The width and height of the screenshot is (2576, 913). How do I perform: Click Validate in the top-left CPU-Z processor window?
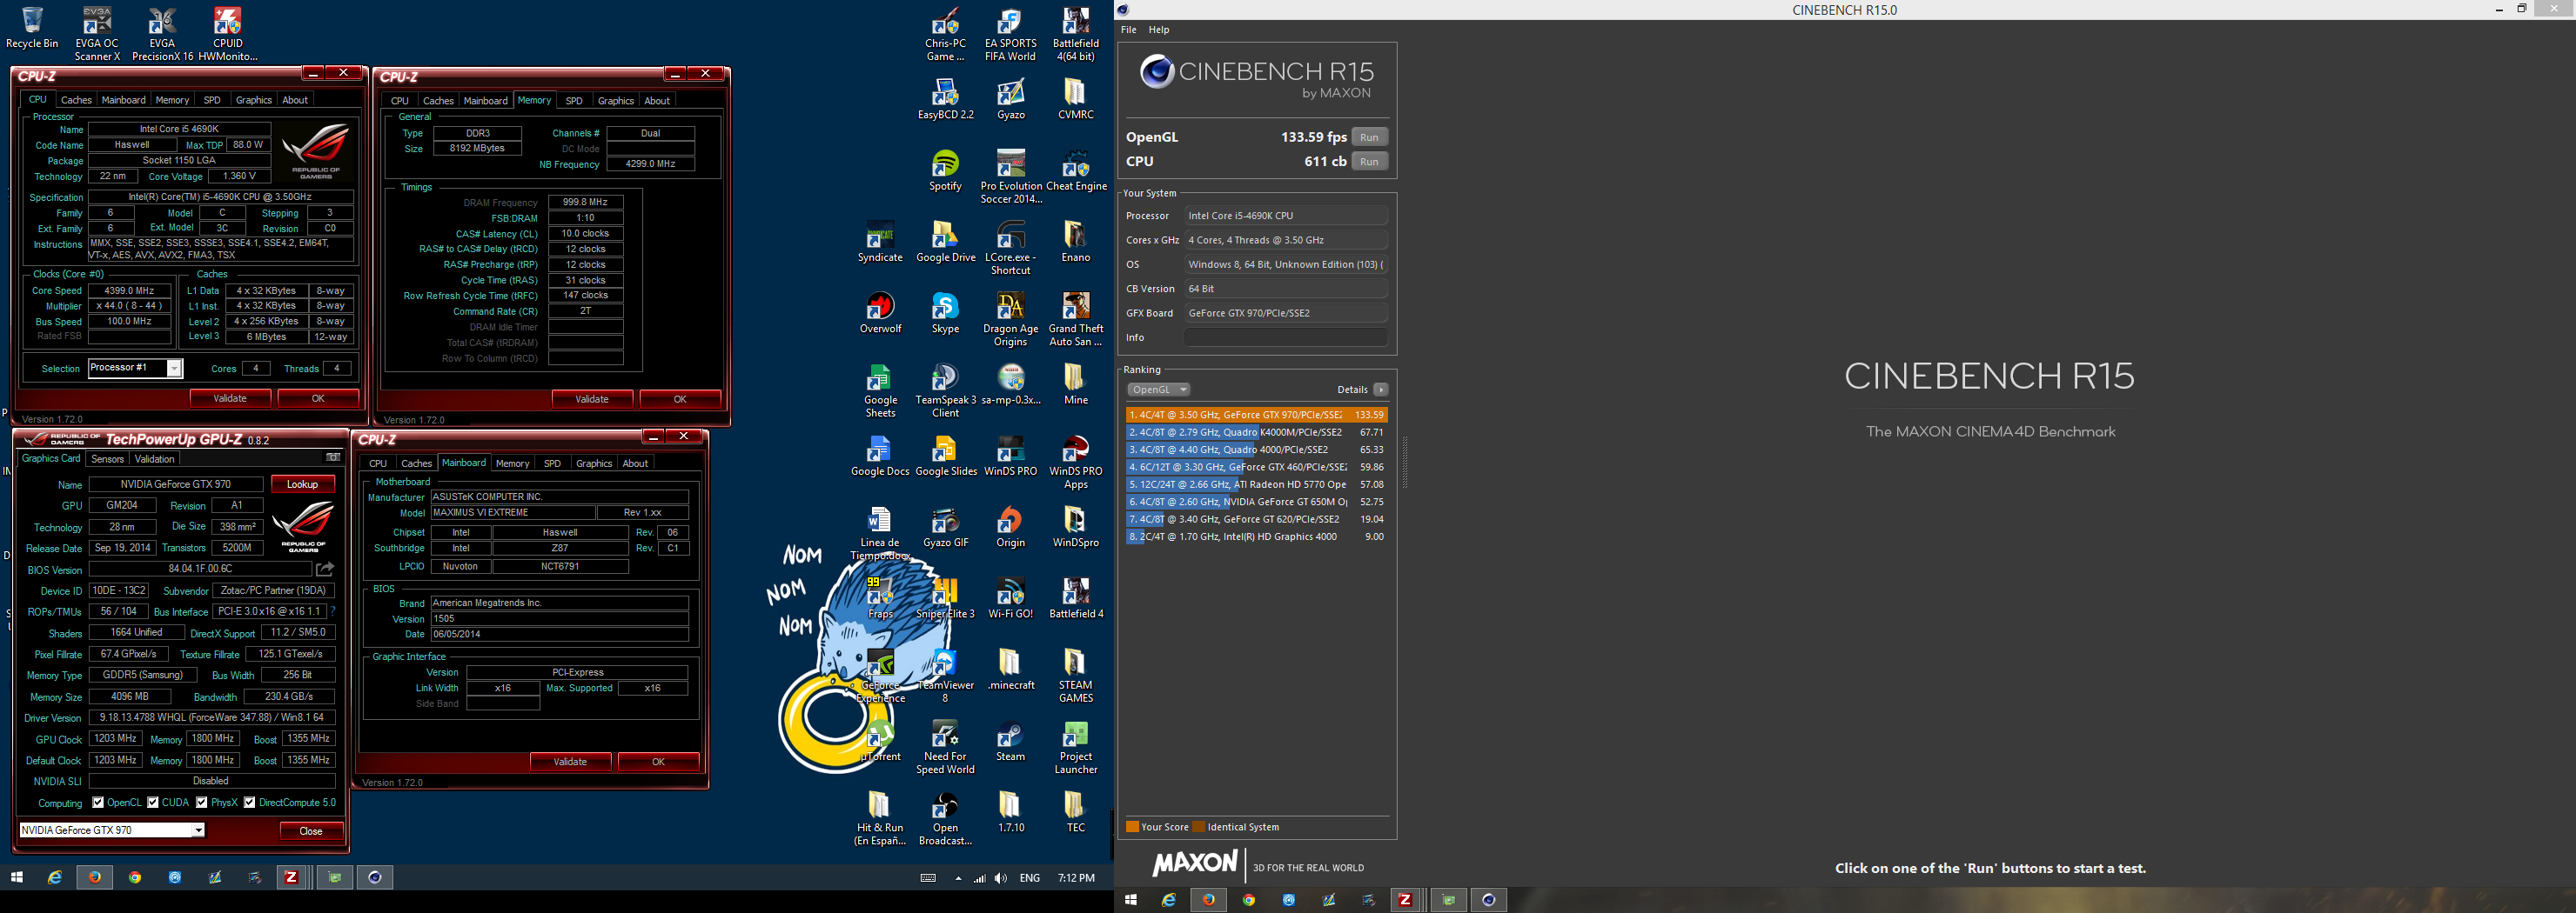coord(230,398)
